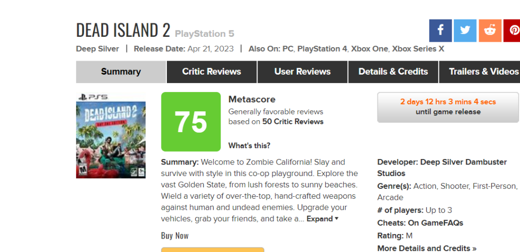This screenshot has width=520, height=252.
Task: Pin the page with the Pinterest icon
Action: (x=513, y=31)
